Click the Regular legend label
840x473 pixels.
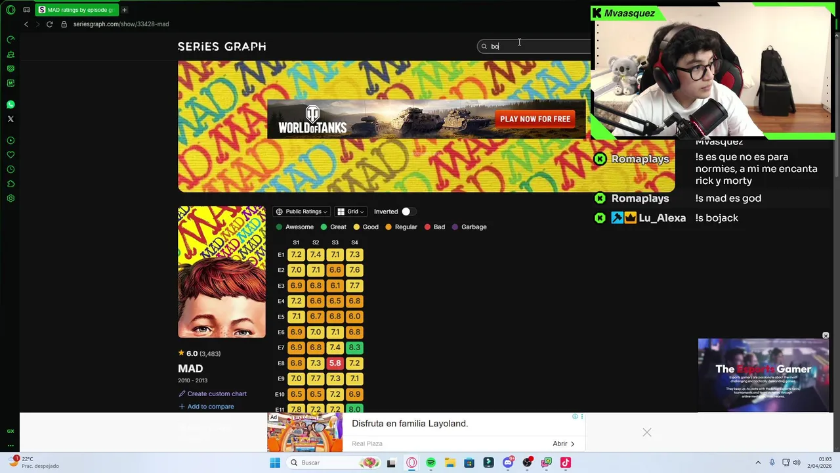(406, 227)
